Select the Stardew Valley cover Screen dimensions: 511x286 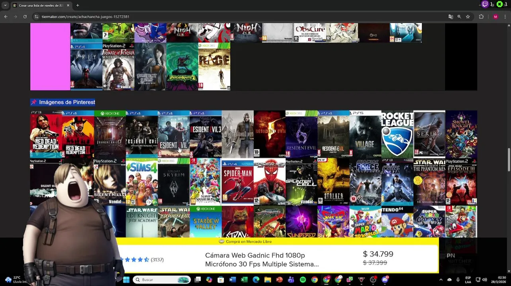[206, 222]
